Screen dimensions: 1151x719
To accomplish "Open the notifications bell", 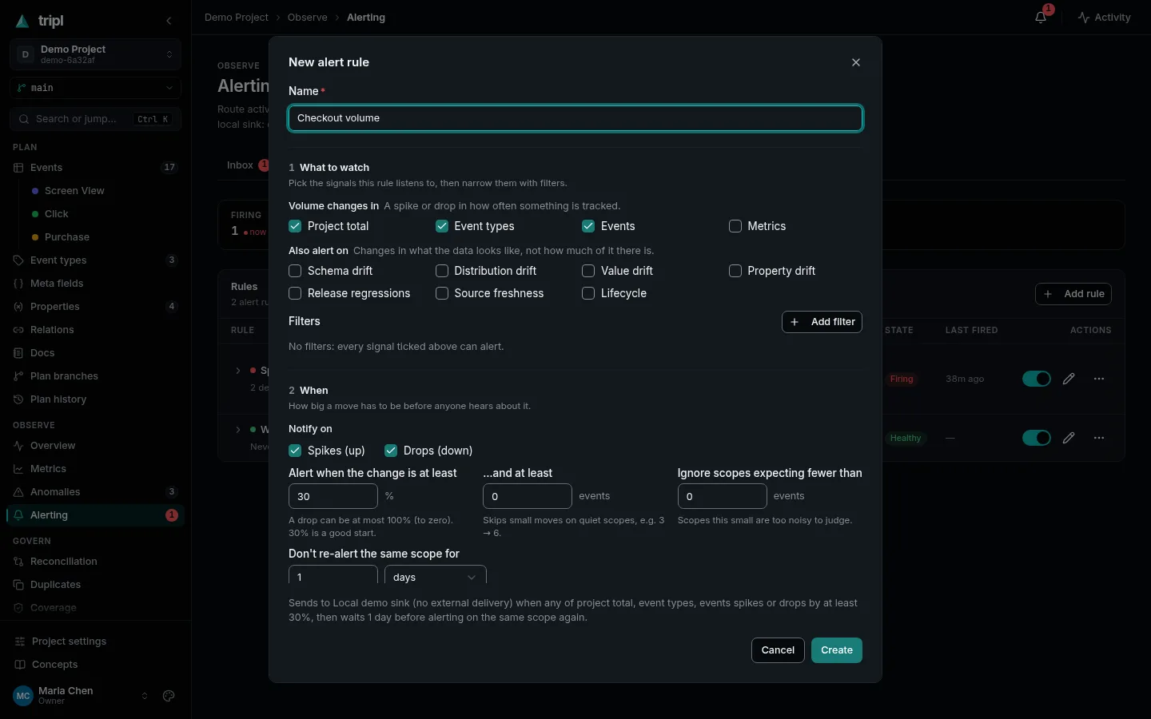I will (x=1041, y=18).
